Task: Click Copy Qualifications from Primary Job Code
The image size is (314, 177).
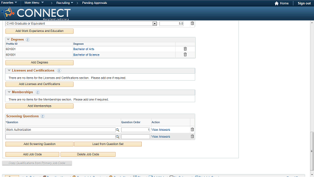Action: 37,163
